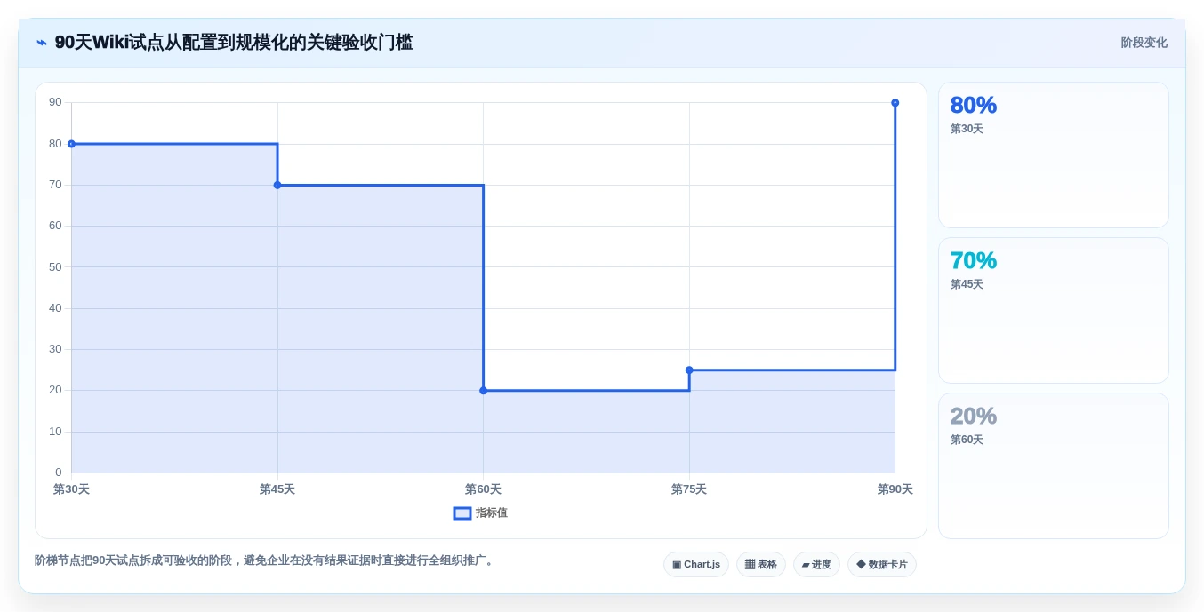The height and width of the screenshot is (612, 1204).
Task: Click the blue 指标值 legend swatch
Action: click(x=462, y=513)
